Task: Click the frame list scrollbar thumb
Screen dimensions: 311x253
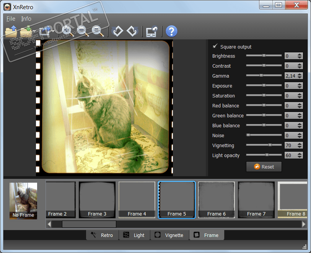Action: point(89,224)
